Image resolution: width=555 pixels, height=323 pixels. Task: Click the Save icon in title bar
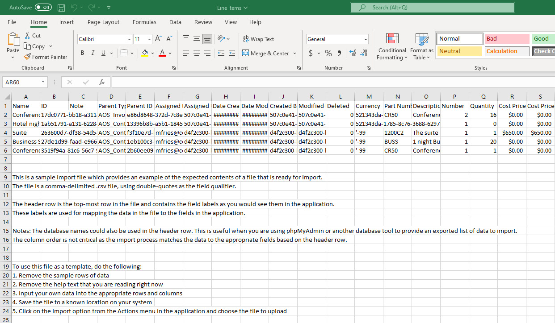click(x=61, y=8)
